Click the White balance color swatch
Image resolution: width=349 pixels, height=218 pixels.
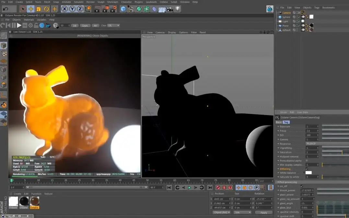coord(308,173)
